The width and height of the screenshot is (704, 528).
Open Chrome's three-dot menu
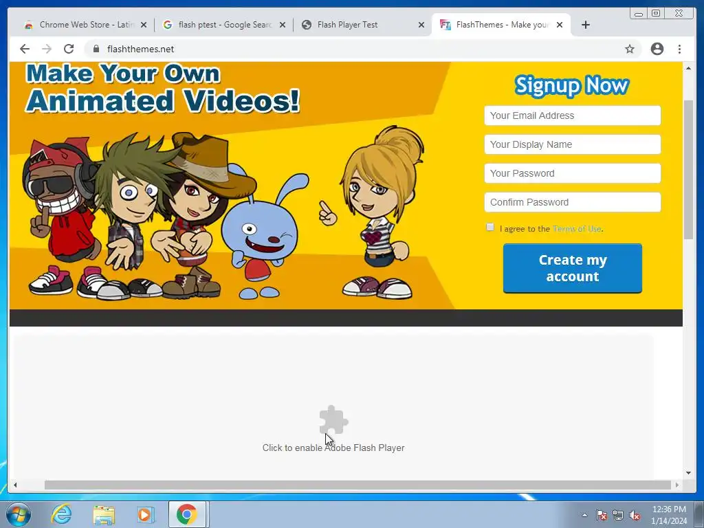point(679,49)
